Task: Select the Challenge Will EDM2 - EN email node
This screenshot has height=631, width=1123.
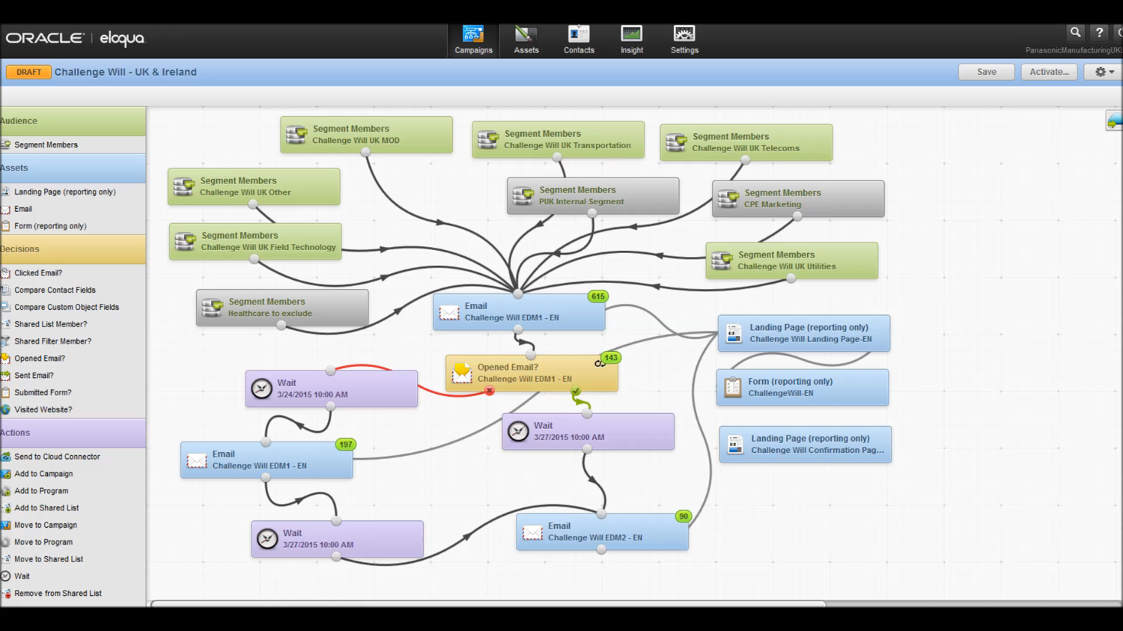Action: tap(602, 531)
